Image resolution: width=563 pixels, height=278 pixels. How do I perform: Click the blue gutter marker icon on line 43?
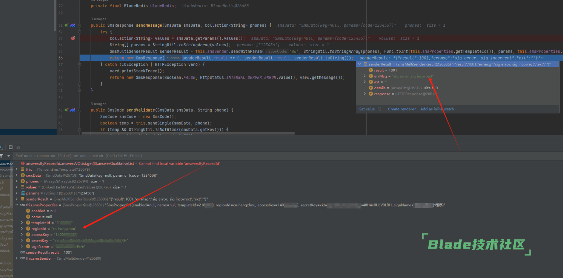73,110
